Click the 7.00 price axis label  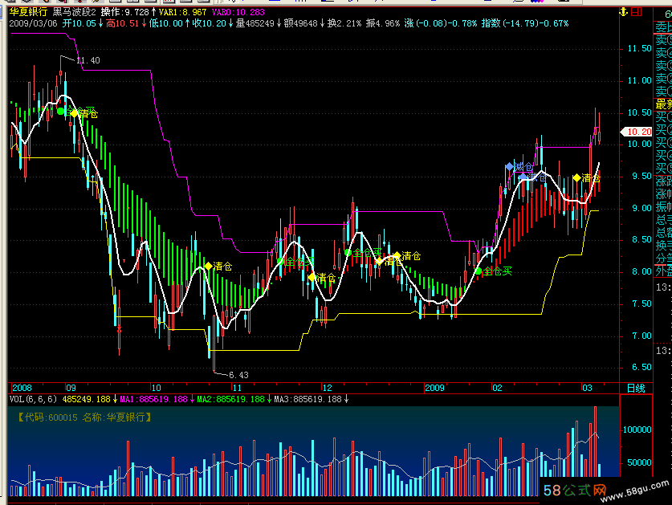[641, 336]
